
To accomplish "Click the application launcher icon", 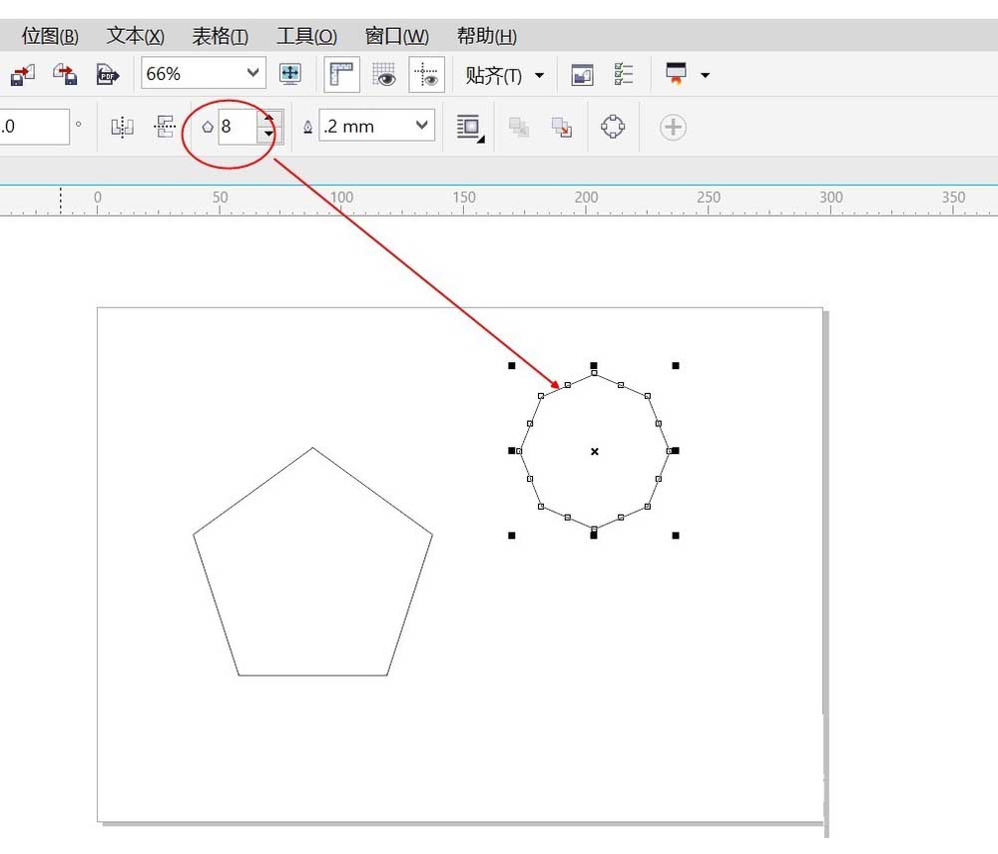I will coord(676,73).
